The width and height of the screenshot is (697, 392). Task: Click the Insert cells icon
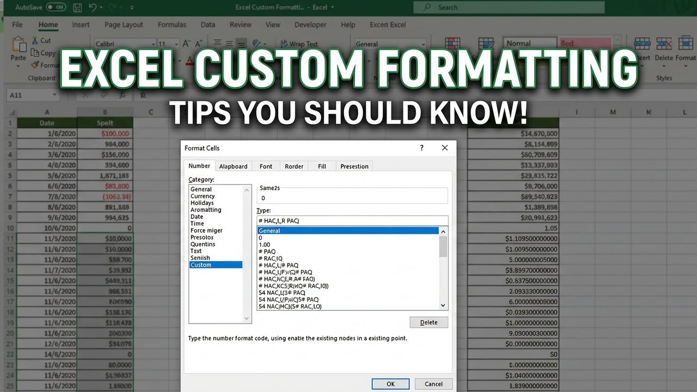(643, 44)
